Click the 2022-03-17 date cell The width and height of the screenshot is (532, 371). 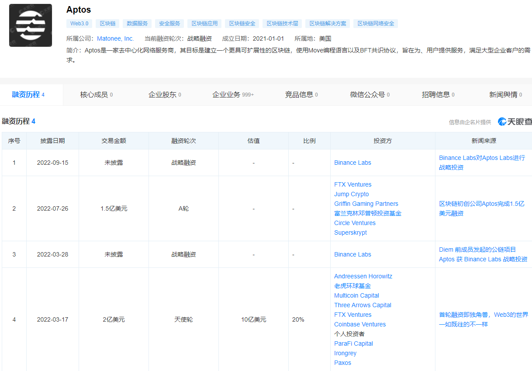[x=52, y=319]
